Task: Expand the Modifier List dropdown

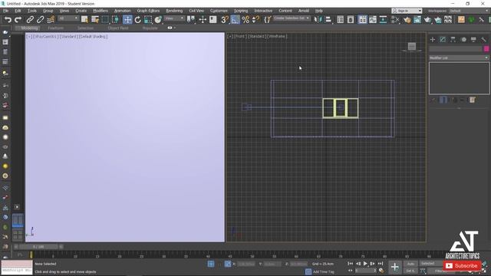Action: click(459, 58)
